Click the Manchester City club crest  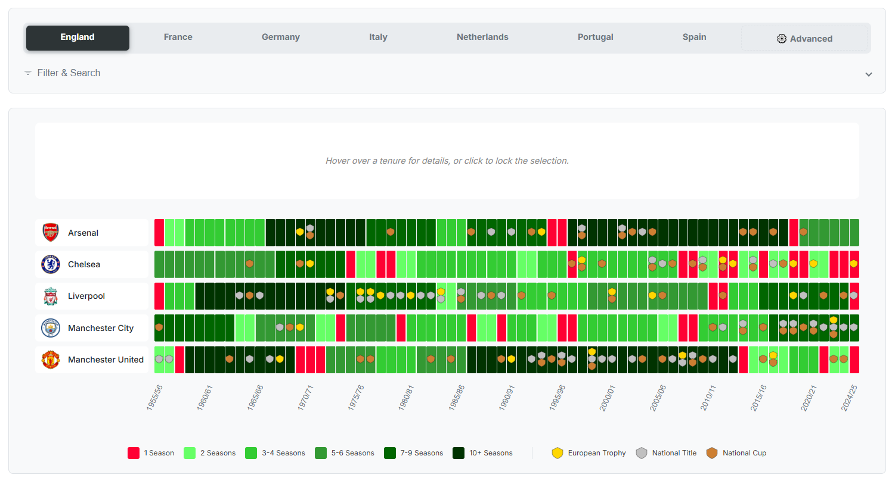pos(51,328)
